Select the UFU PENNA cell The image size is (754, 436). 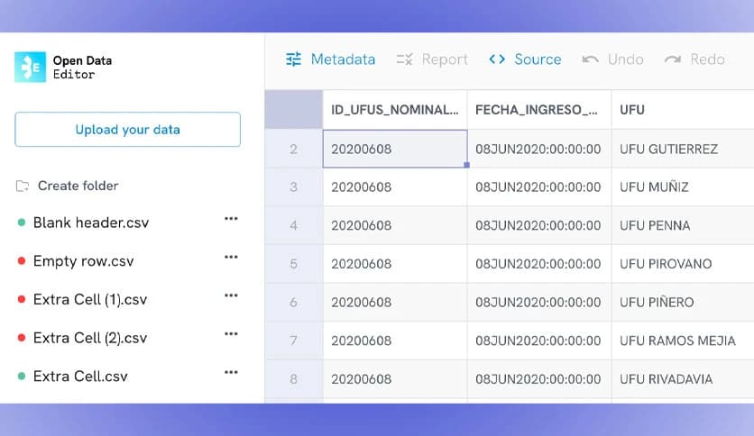tap(683, 226)
